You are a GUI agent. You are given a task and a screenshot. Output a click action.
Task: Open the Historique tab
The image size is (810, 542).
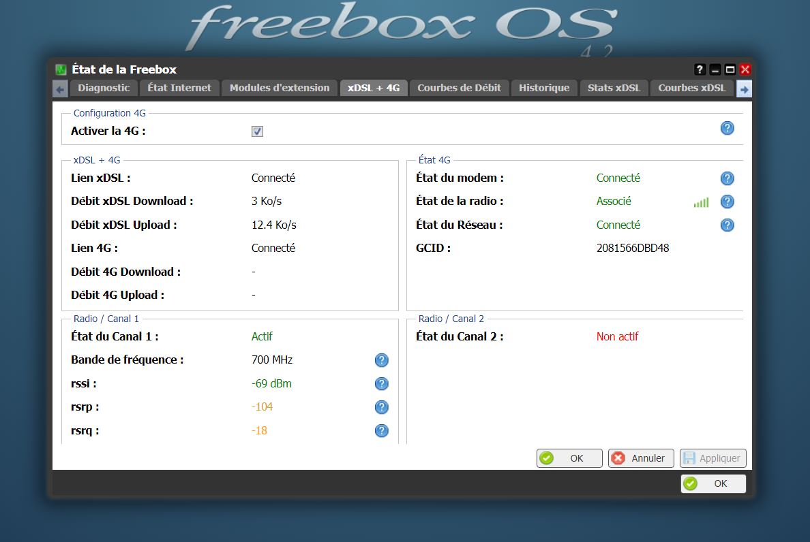[544, 88]
